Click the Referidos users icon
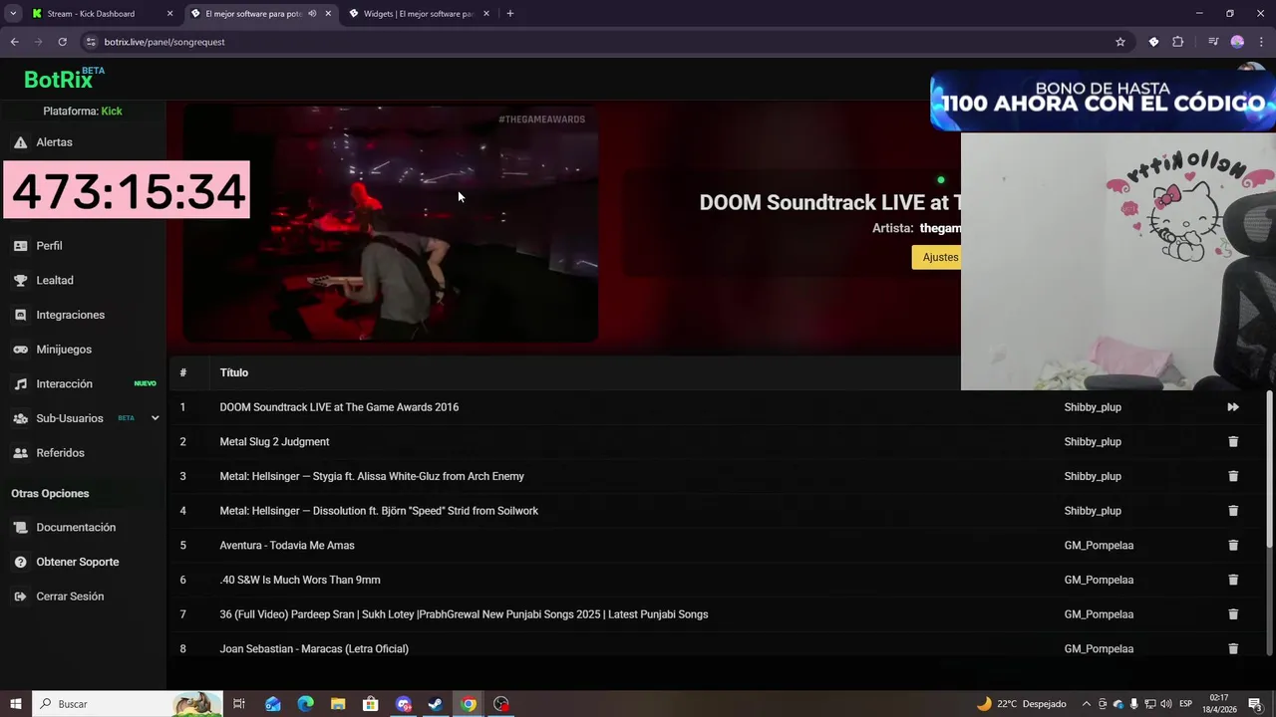The height and width of the screenshot is (717, 1276). (20, 453)
